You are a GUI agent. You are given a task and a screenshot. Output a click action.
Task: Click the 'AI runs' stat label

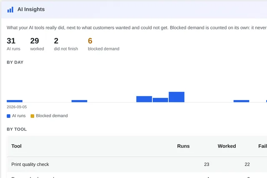click(13, 49)
